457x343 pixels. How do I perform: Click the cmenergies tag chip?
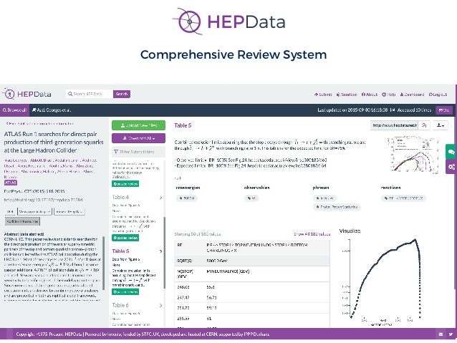[187, 198]
